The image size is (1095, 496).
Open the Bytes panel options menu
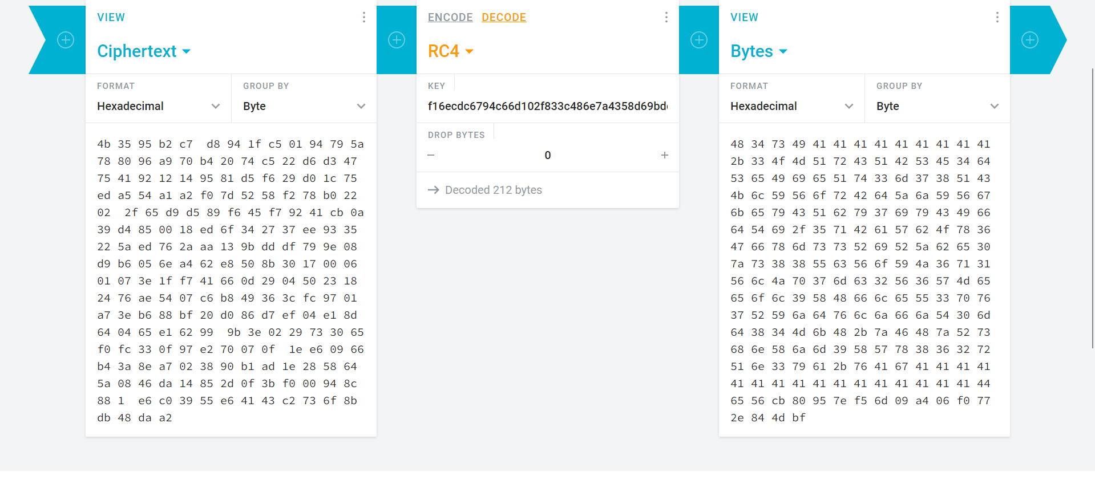tap(997, 17)
